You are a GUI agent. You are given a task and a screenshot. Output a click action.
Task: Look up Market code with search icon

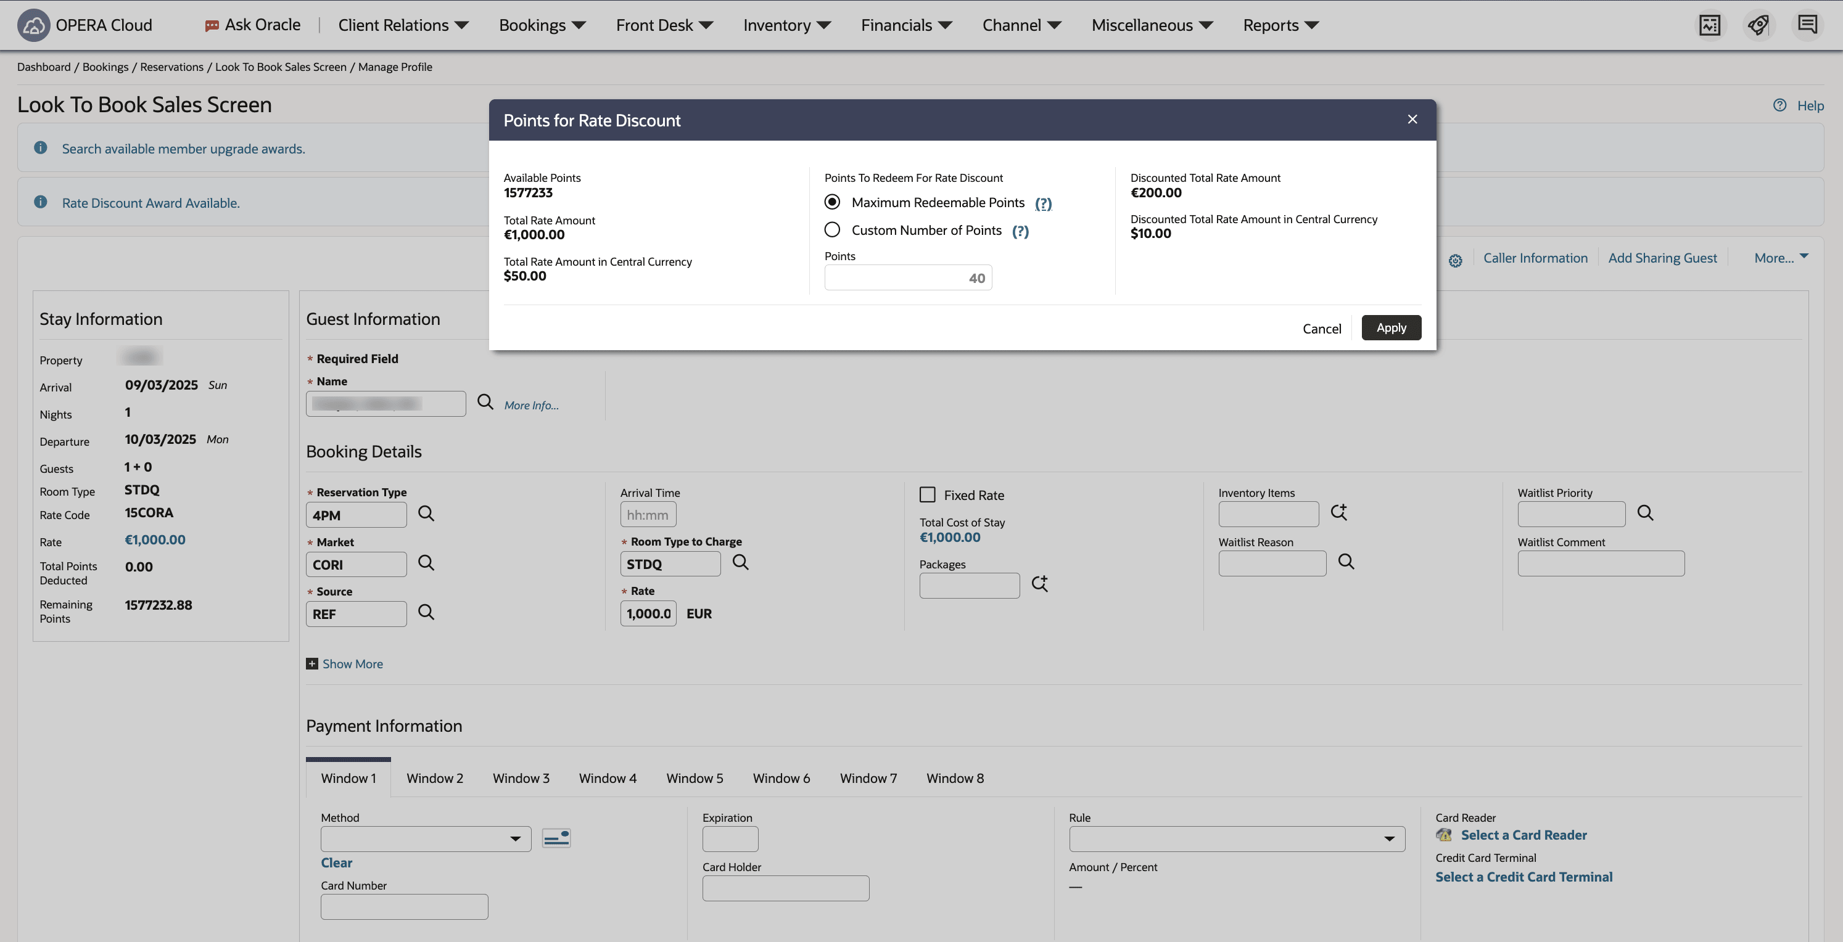pyautogui.click(x=426, y=563)
